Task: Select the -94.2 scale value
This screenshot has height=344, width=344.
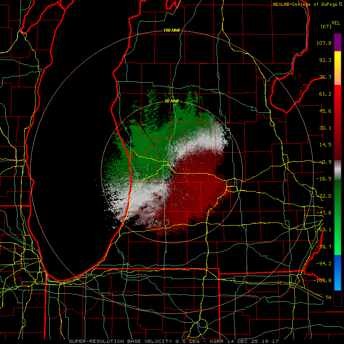Action: pos(324,264)
